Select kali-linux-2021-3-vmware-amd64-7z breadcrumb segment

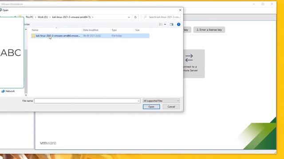click(x=71, y=17)
